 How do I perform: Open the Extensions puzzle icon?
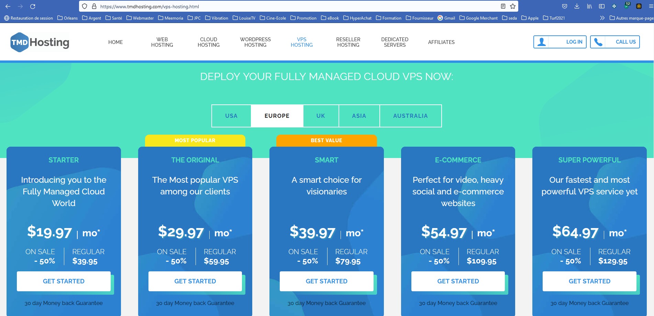click(614, 6)
